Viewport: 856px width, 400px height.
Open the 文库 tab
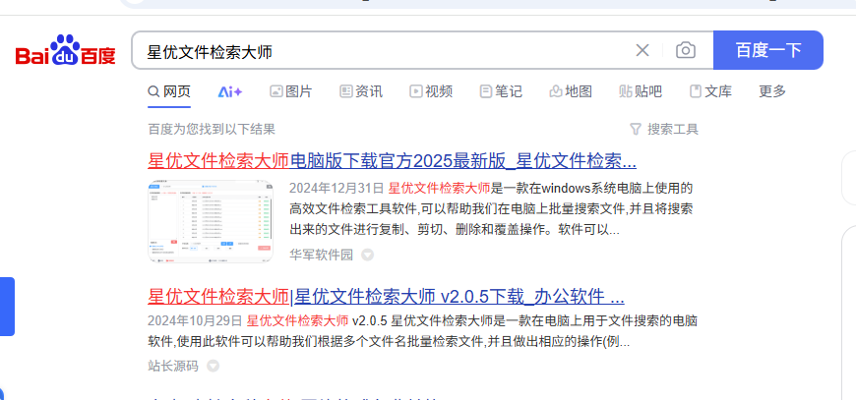tap(710, 91)
